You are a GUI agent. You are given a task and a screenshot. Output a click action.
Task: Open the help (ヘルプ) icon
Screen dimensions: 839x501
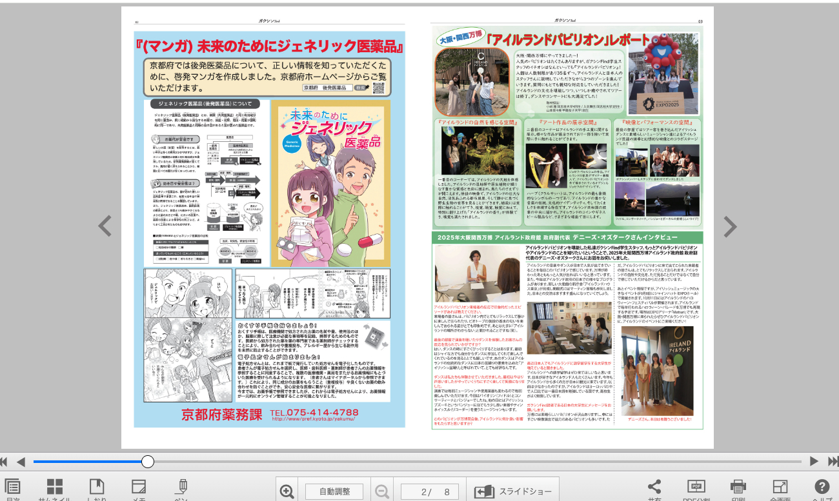pyautogui.click(x=822, y=488)
